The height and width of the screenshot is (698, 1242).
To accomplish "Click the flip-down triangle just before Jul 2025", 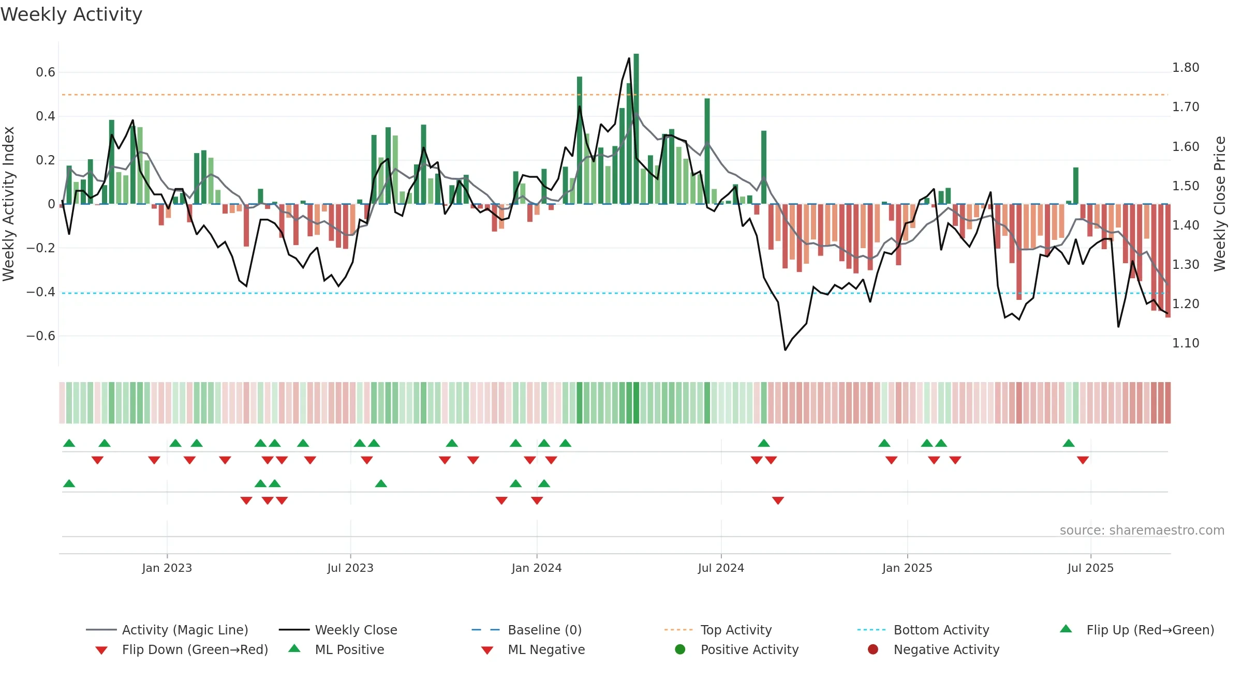I will (x=1083, y=460).
